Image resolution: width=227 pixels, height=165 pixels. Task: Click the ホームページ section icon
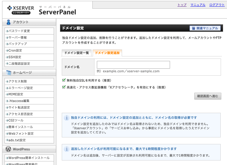click(x=8, y=73)
